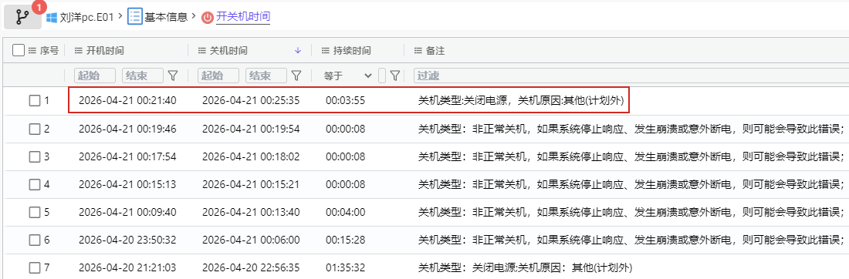Screen dimensions: 849x279
Task: Select power-on time 2026-04-21 00:17:54
Action: (x=127, y=156)
